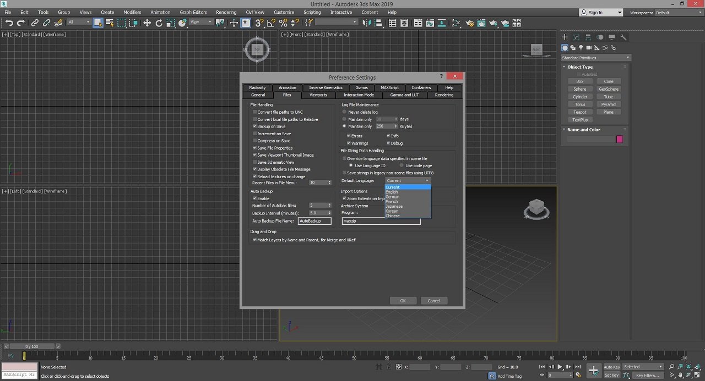Enable Compress on Save checkbox
Image resolution: width=705 pixels, height=381 pixels.
(x=254, y=141)
